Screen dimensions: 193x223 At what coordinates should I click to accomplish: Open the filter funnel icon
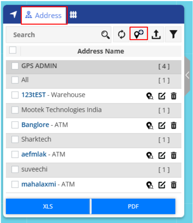[x=173, y=34]
